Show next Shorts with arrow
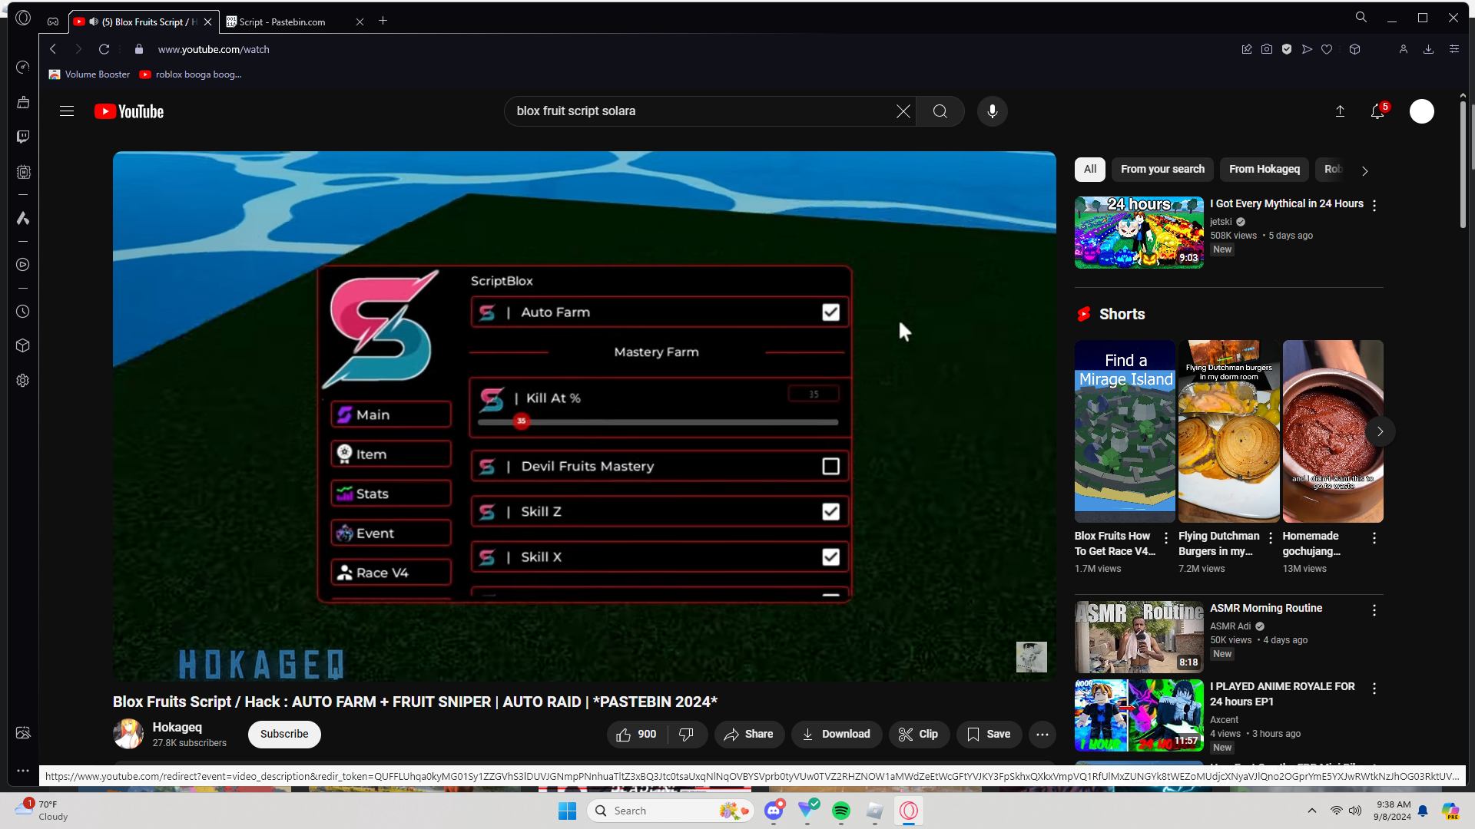 1380,431
